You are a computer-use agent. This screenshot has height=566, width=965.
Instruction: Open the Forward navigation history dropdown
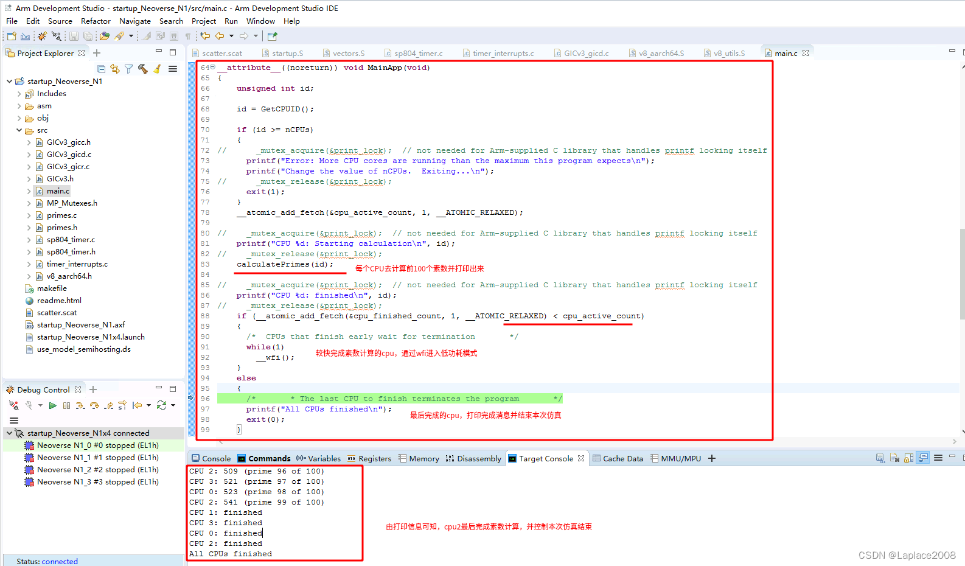[256, 37]
